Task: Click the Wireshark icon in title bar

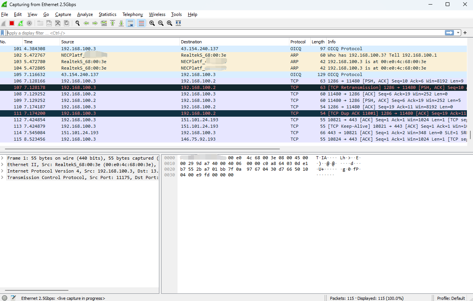Action: coord(5,4)
